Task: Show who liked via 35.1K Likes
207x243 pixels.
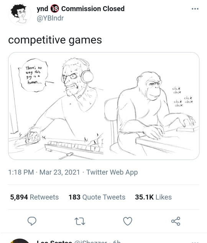Action: pos(153,197)
